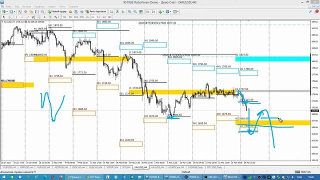Open the Сервис menu
The width and height of the screenshot is (320, 180).
(51, 6)
